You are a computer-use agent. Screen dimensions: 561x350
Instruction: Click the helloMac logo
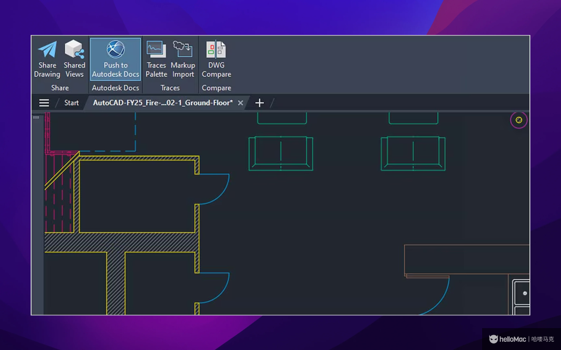(508, 339)
